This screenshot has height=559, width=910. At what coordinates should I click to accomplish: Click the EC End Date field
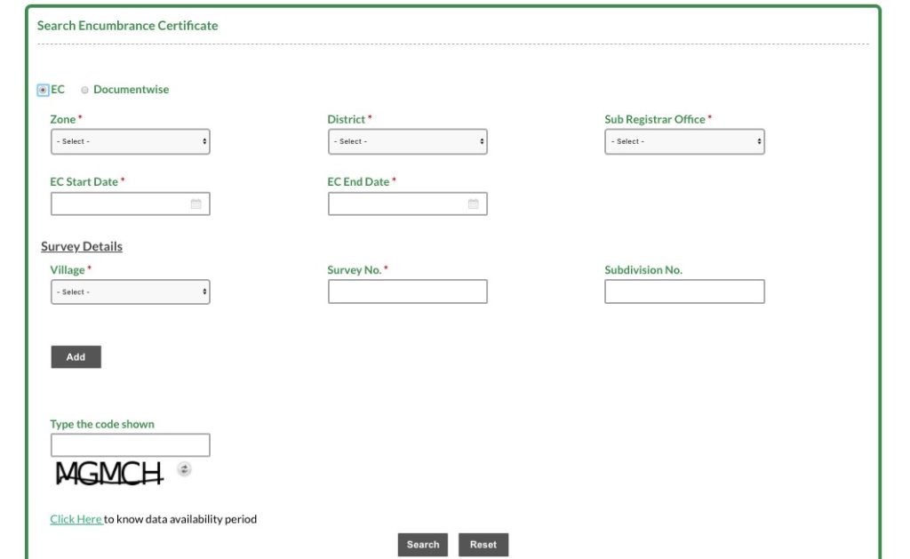[407, 204]
